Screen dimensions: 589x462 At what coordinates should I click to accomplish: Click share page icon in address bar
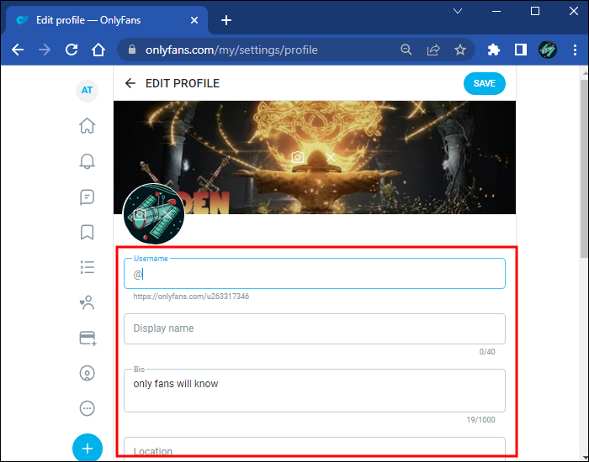pyautogui.click(x=433, y=50)
